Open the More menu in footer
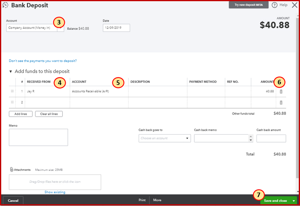300x206 pixels. pos(157,200)
